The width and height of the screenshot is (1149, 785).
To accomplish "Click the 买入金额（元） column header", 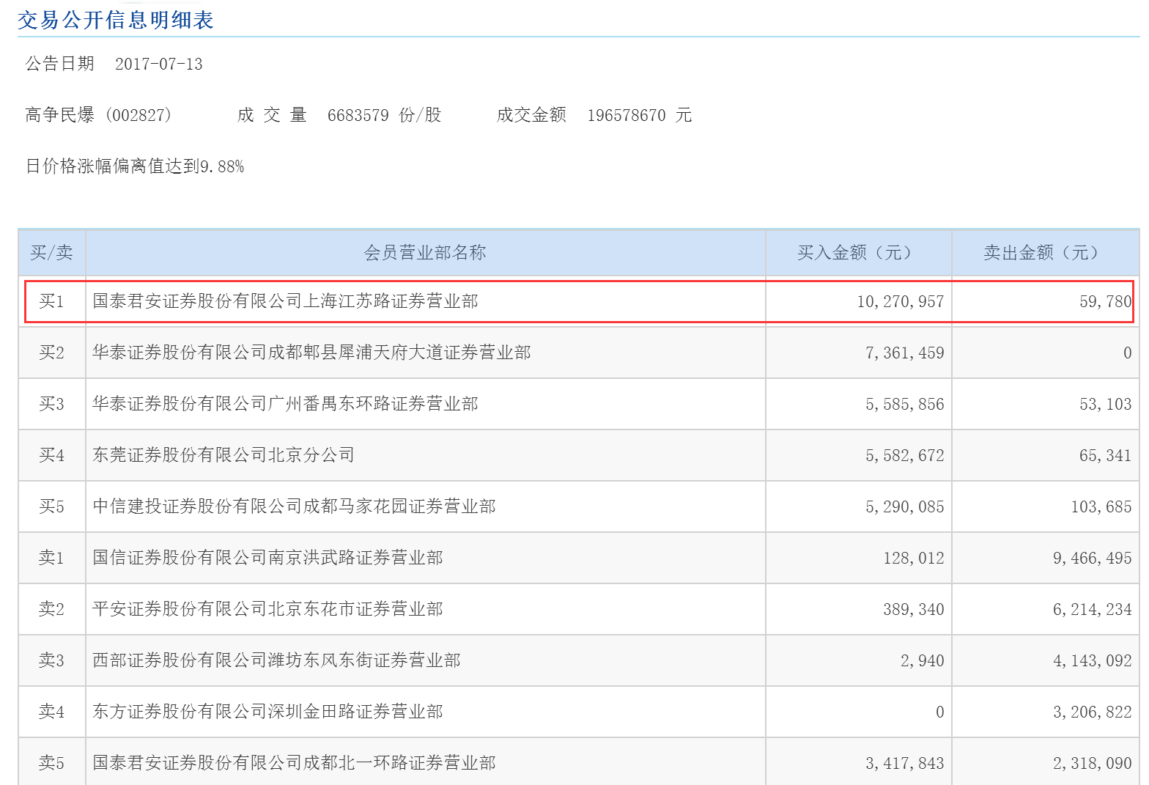I will pyautogui.click(x=858, y=253).
